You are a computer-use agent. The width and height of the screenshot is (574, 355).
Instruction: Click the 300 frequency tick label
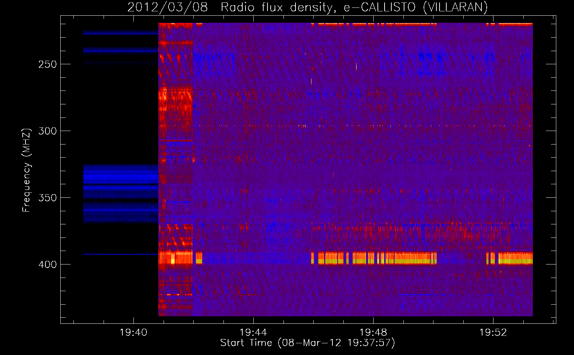tap(48, 131)
